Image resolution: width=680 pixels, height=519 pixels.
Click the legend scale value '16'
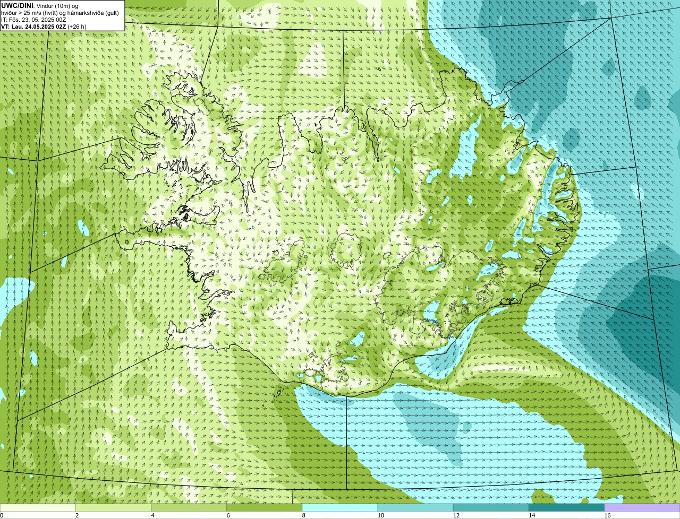coord(607,515)
